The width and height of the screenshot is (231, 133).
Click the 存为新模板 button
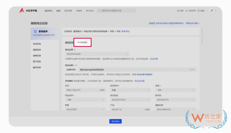click(82, 42)
